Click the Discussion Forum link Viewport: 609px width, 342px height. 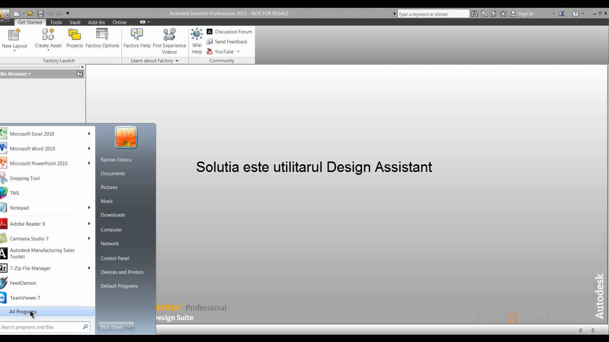click(x=229, y=32)
